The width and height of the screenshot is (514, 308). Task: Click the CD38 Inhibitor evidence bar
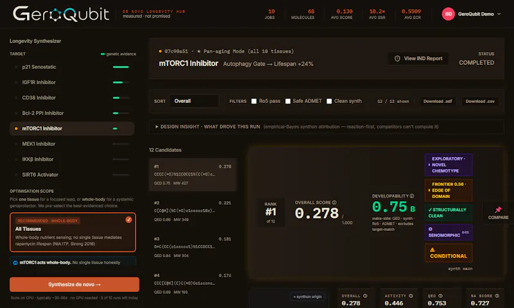point(121,98)
